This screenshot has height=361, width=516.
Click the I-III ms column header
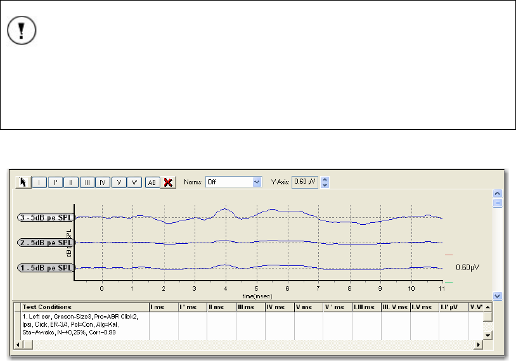coord(367,307)
